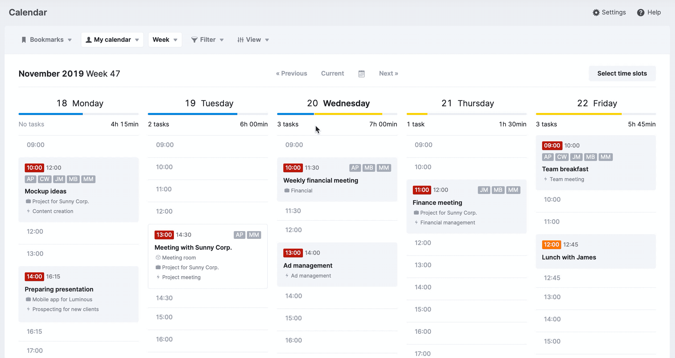Select the 20 Wednesday day header
Image resolution: width=675 pixels, height=358 pixels.
point(338,103)
